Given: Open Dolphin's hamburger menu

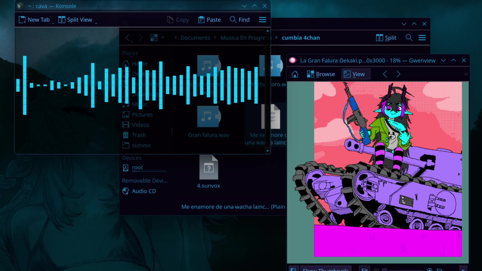Looking at the screenshot, I should (x=422, y=38).
